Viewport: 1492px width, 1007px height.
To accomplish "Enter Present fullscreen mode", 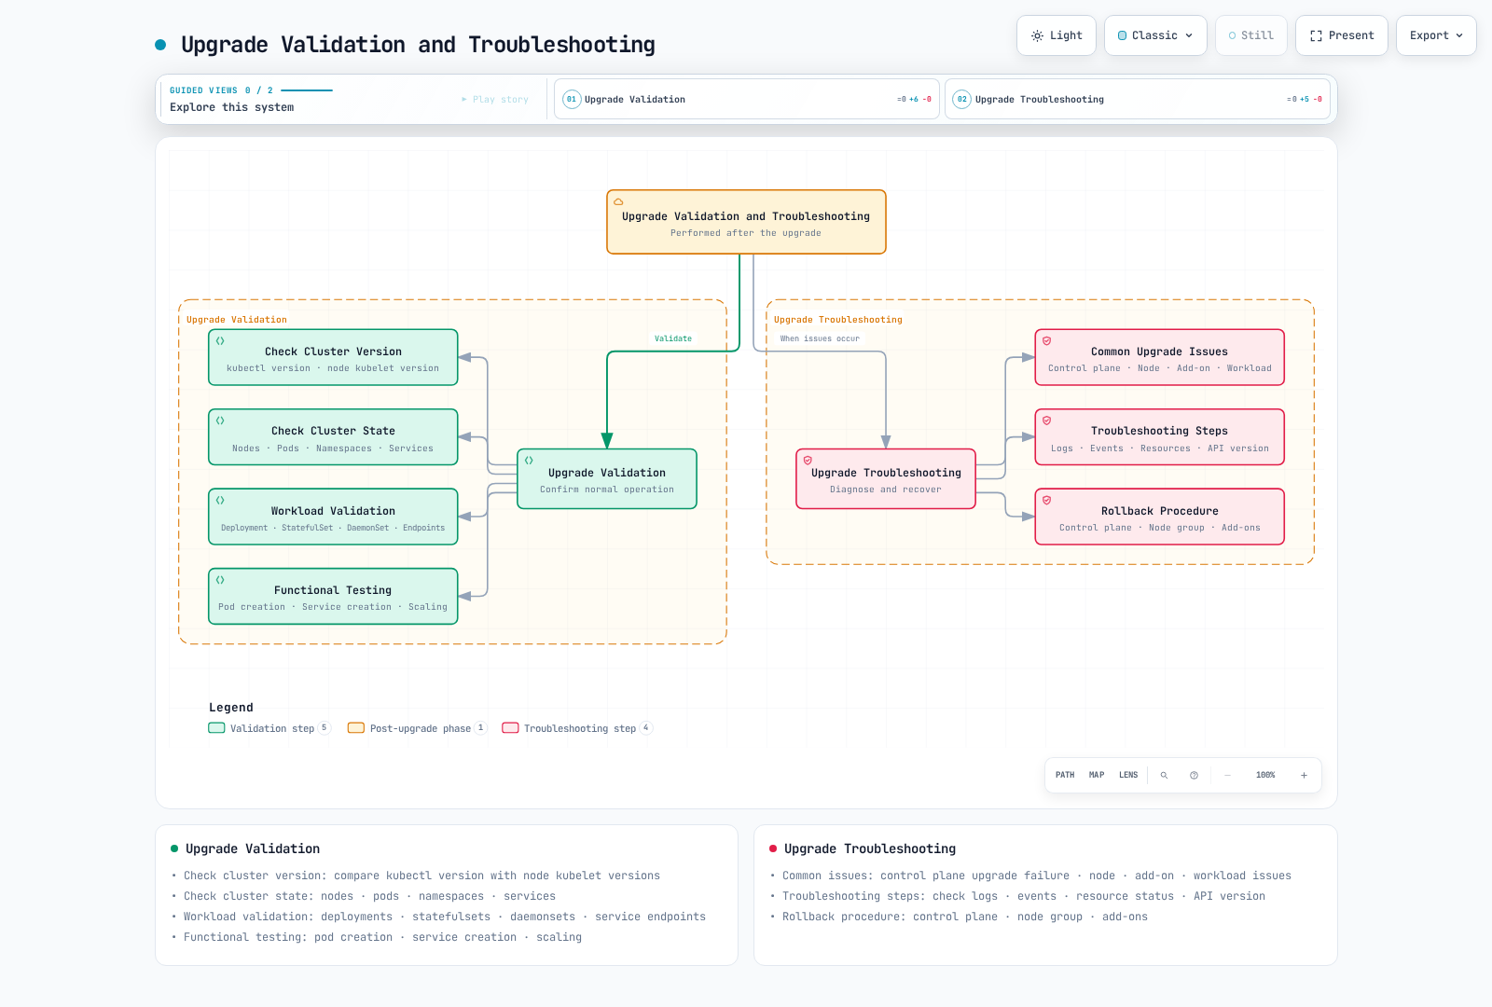I will 1341,35.
